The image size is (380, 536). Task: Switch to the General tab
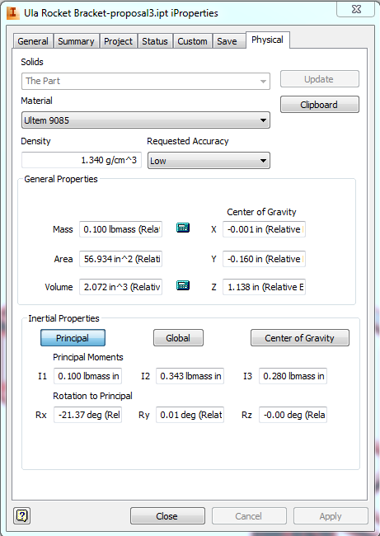tap(33, 41)
